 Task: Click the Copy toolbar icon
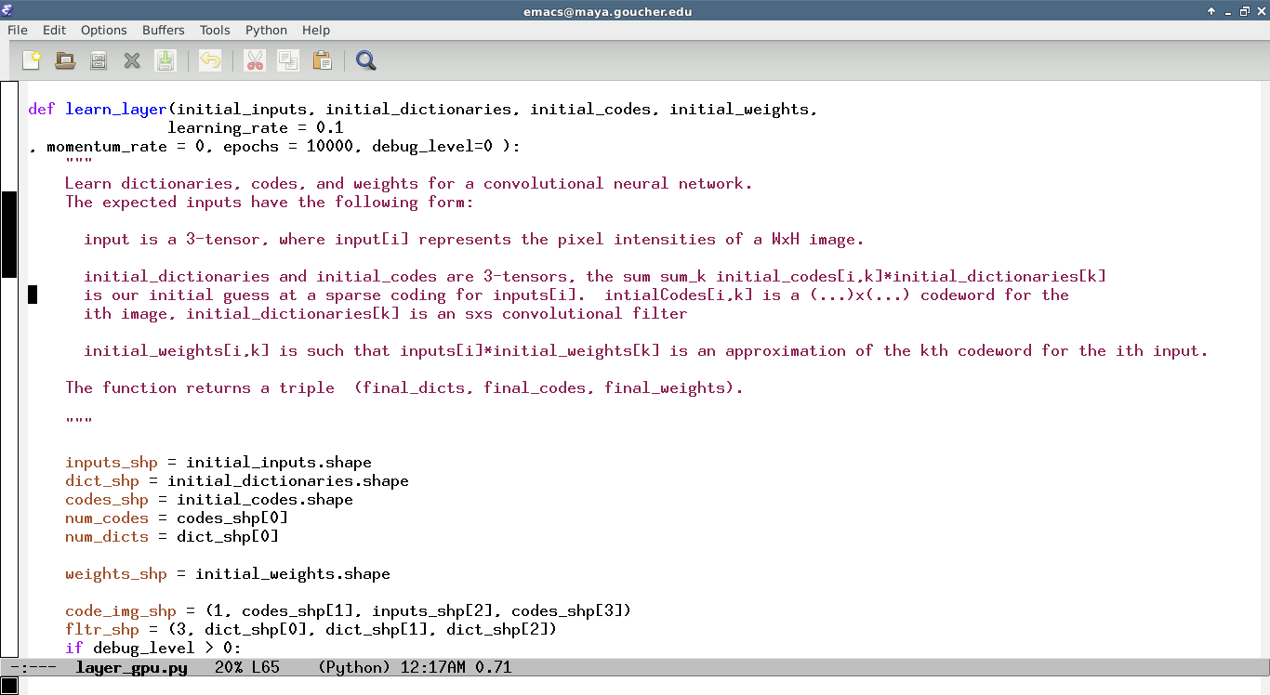pyautogui.click(x=288, y=61)
